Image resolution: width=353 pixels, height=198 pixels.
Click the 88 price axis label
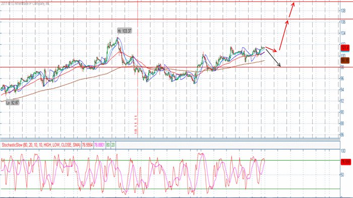click(x=342, y=123)
